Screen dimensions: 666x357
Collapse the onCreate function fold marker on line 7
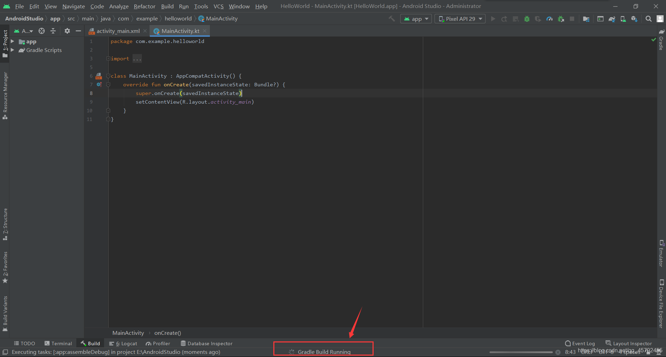pyautogui.click(x=108, y=85)
